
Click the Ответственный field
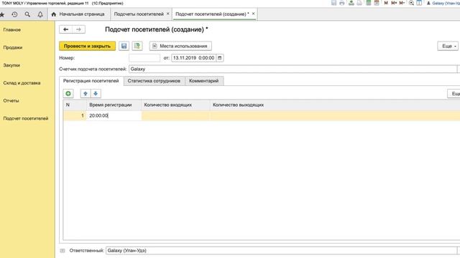[281, 251]
